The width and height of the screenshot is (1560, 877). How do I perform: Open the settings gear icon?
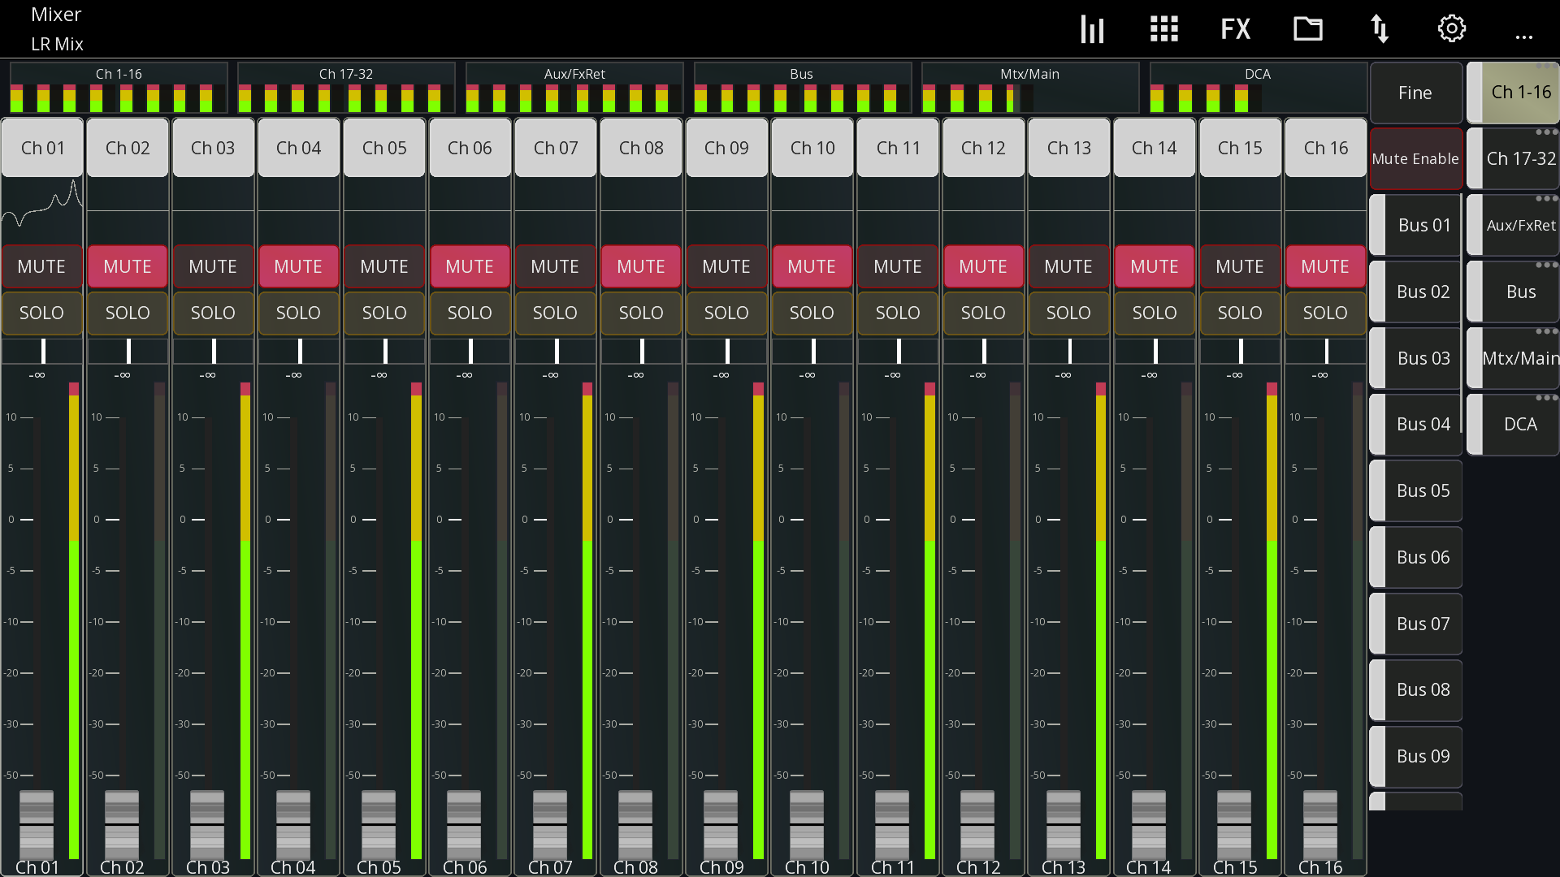(1452, 29)
